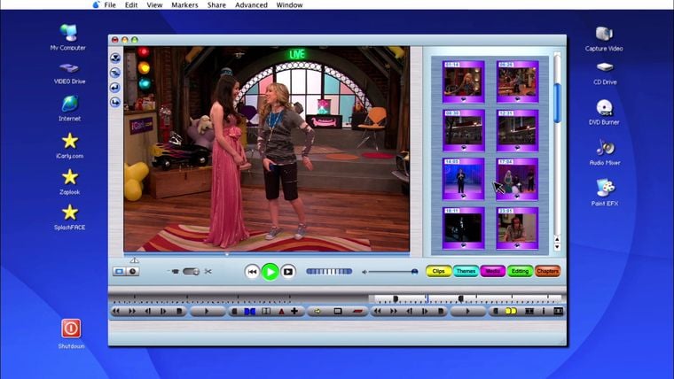The image size is (674, 379).
Task: Click the top round blue icon beside the video
Action: [x=115, y=58]
